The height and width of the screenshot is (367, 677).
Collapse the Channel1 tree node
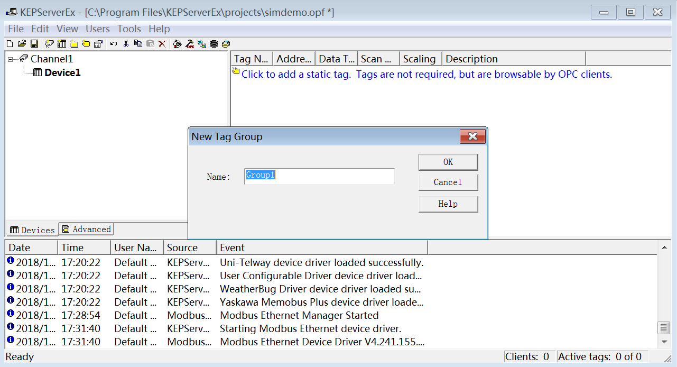11,59
